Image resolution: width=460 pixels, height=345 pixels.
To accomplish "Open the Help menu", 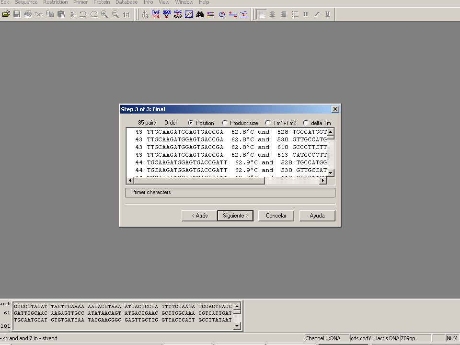I will [x=204, y=2].
